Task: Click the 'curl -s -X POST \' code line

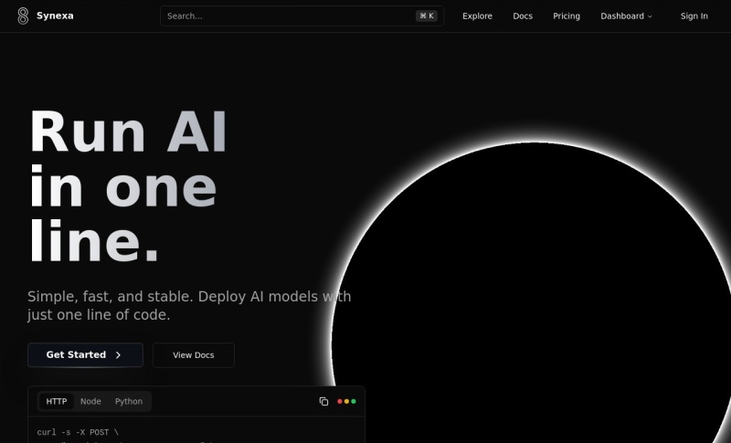Action: coord(78,432)
